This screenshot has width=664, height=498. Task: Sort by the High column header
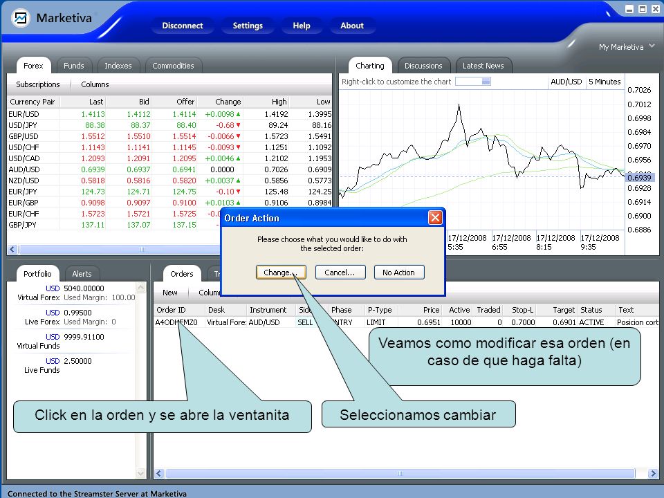pyautogui.click(x=266, y=102)
